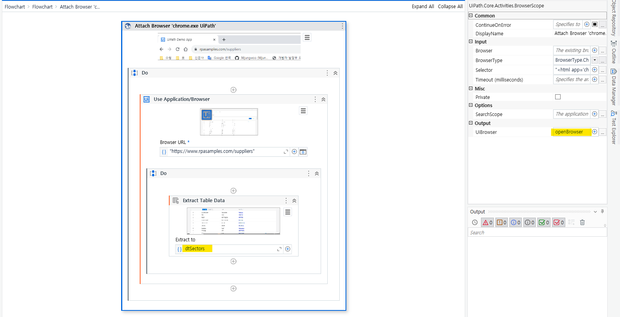Collapse the Output properties group

[471, 123]
